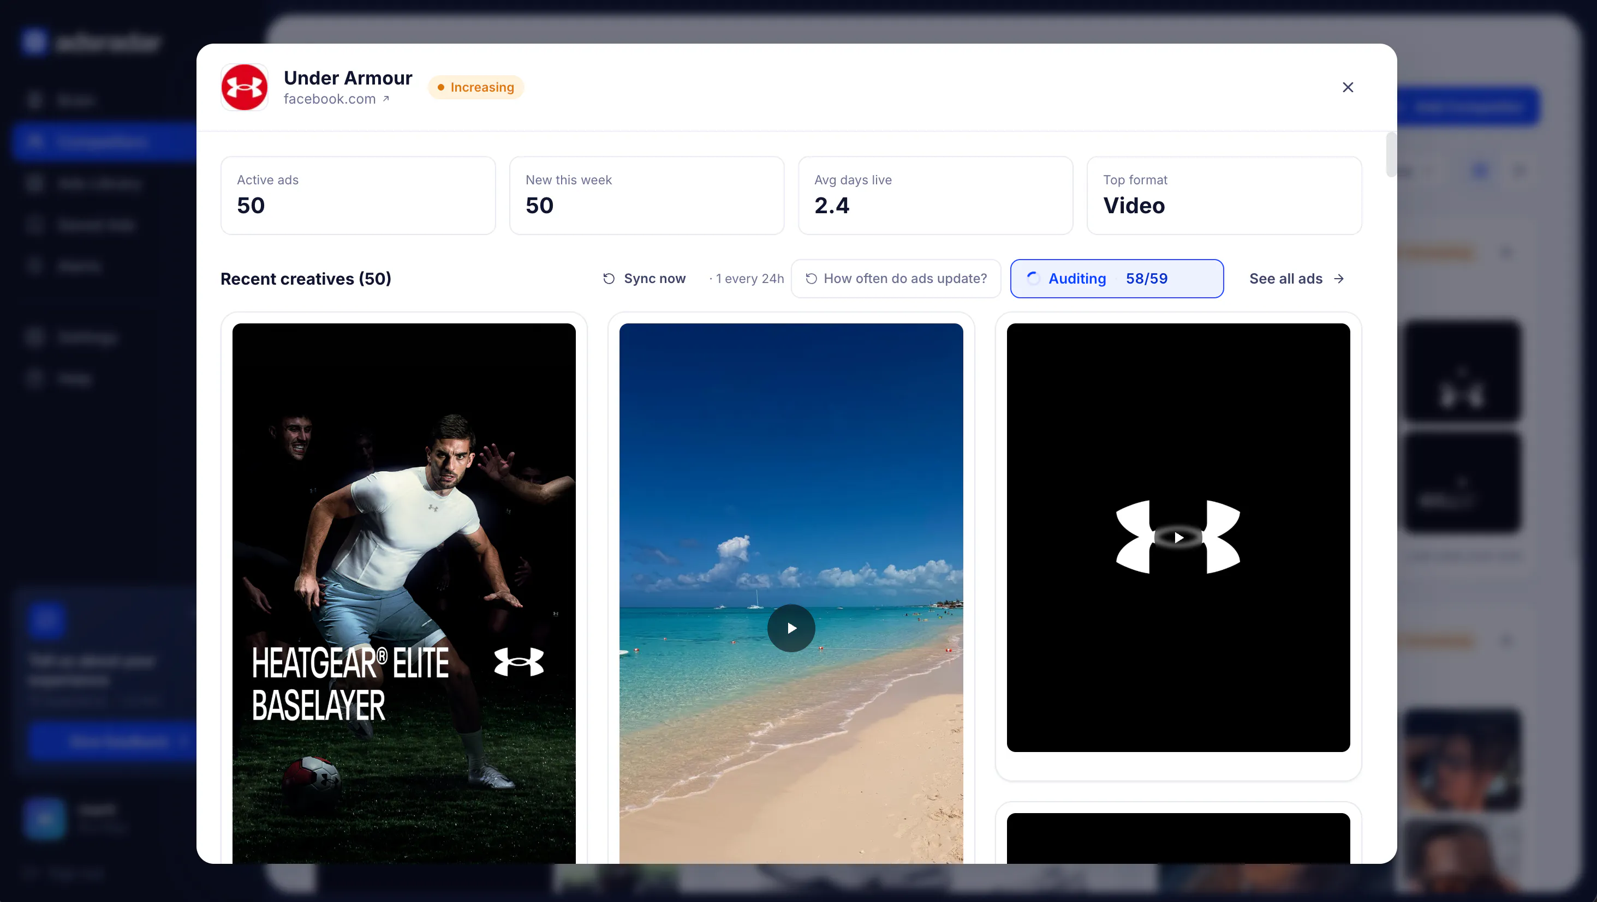Play the Under Armour logo video creative

1178,538
